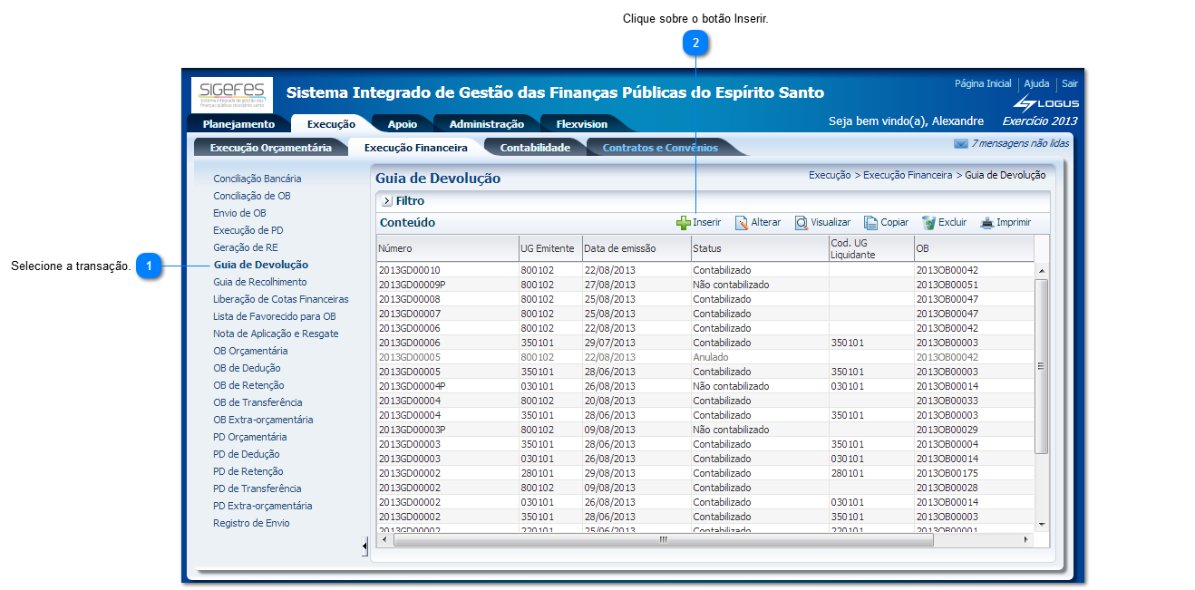Collapse the left sidebar panel arrow
The height and width of the screenshot is (590, 1195).
364,546
